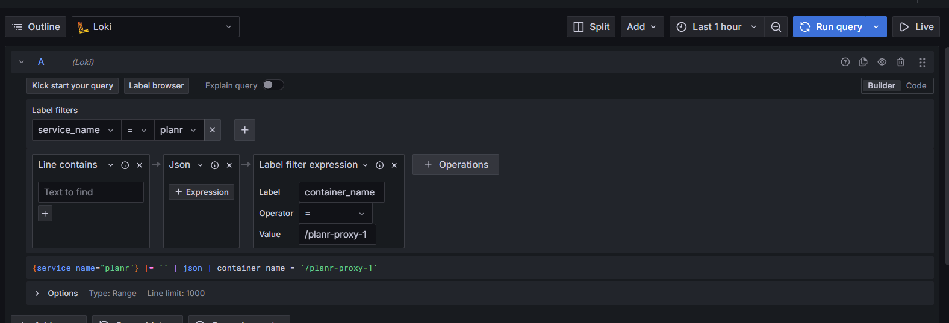Open the Last 1 hour time picker
This screenshot has width=949, height=323.
pyautogui.click(x=716, y=27)
